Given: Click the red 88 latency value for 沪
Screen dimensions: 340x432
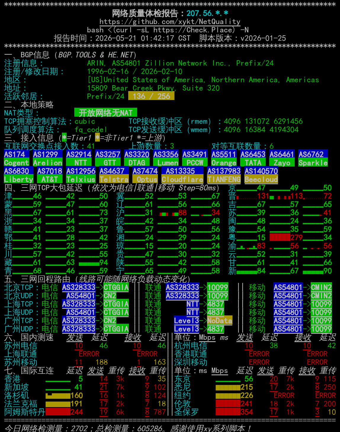Looking at the screenshot, I should point(182,213).
